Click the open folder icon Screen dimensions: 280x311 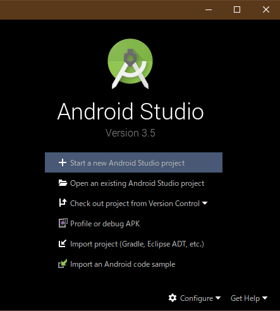coord(63,183)
